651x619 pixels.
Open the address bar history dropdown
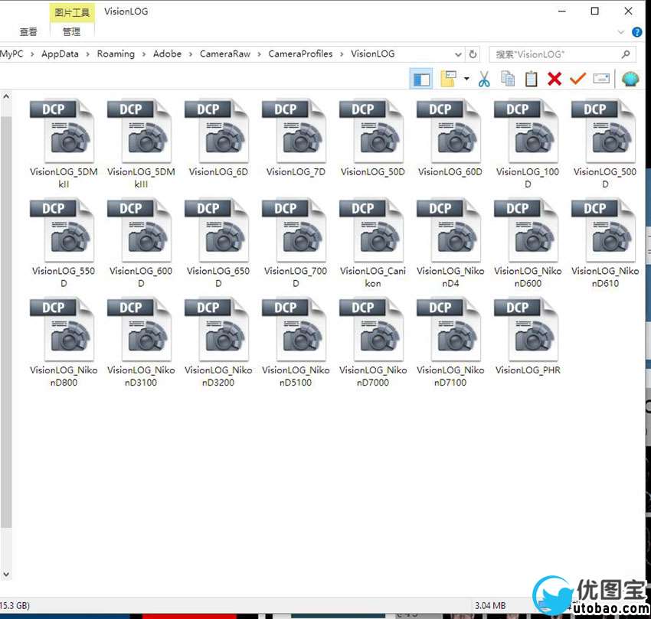click(x=458, y=54)
